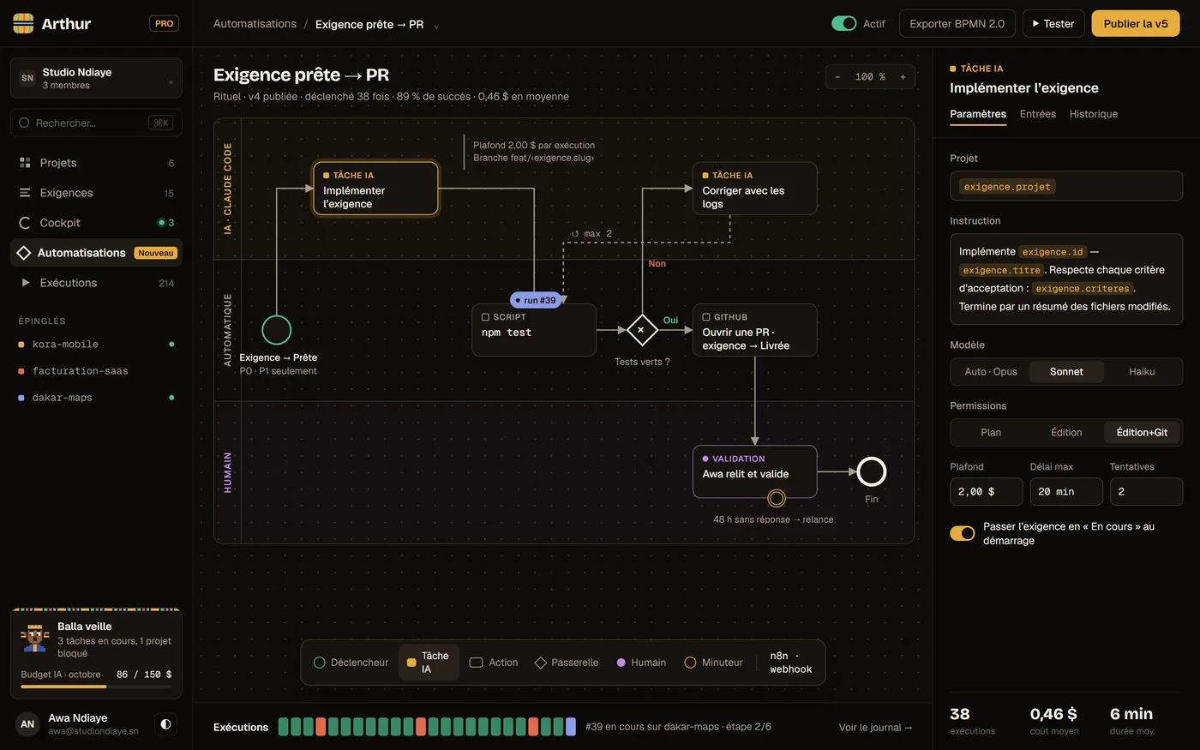The image size is (1200, 750).
Task: Zoom in with the plus icon
Action: tap(903, 77)
